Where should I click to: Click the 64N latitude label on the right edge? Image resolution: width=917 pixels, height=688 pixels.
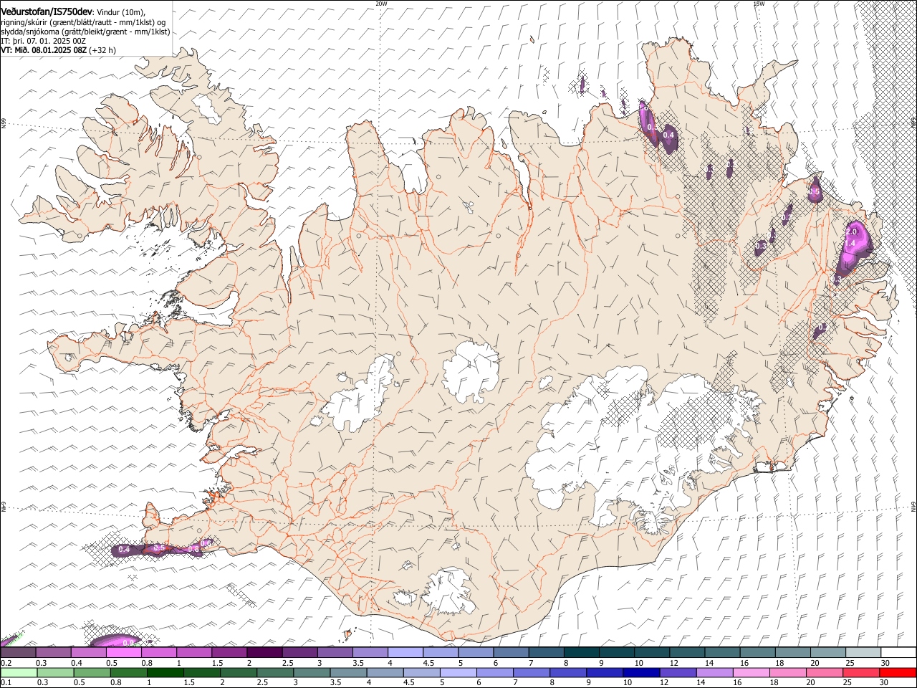pos(913,507)
